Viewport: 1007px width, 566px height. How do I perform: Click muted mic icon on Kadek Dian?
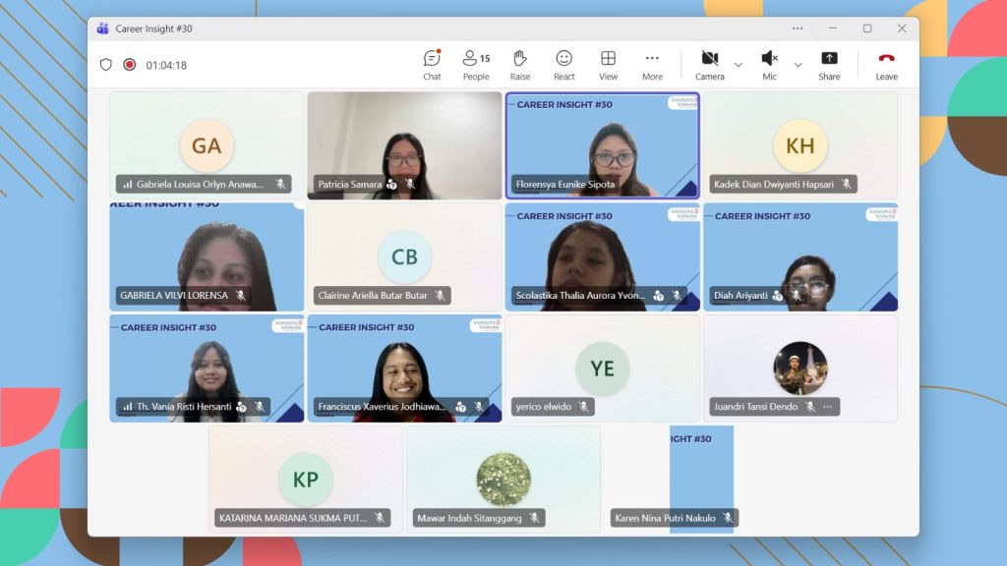click(847, 184)
